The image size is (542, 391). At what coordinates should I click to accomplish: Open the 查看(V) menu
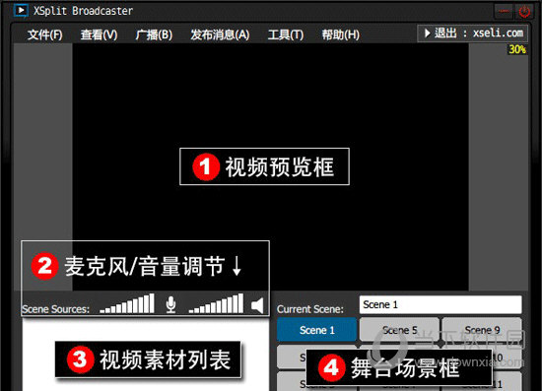tap(99, 34)
